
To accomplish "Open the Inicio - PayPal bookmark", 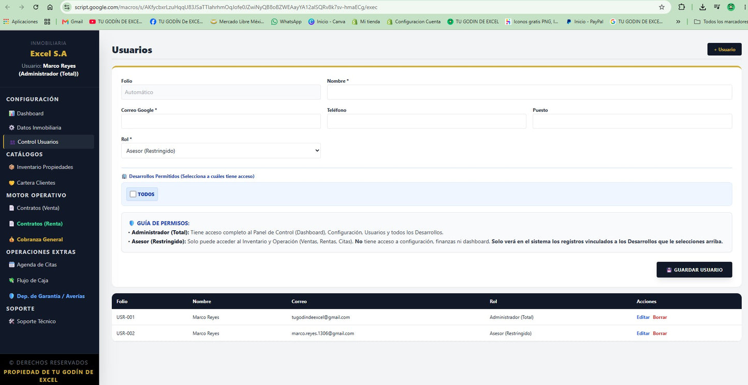I will point(584,22).
